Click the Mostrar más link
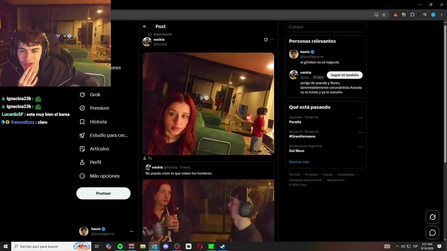The height and width of the screenshot is (251, 447). [x=299, y=162]
